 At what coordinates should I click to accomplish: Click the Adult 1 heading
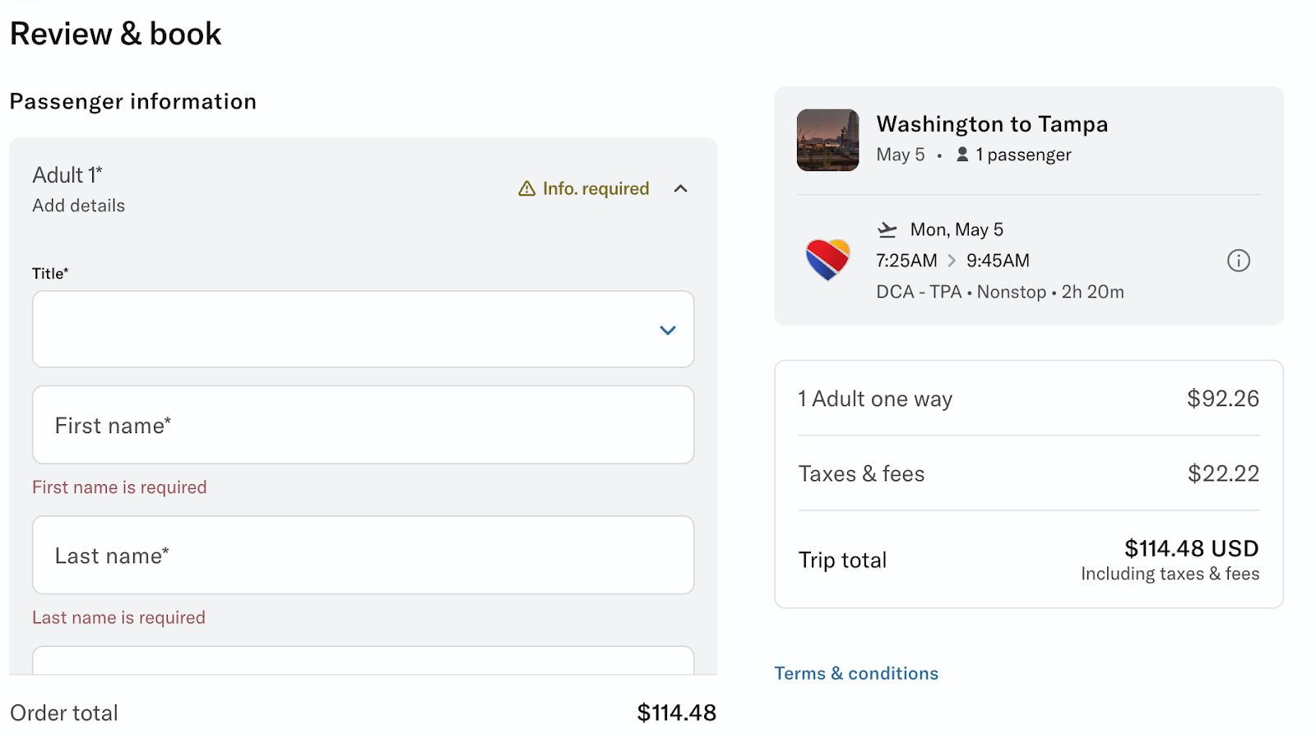pos(67,175)
